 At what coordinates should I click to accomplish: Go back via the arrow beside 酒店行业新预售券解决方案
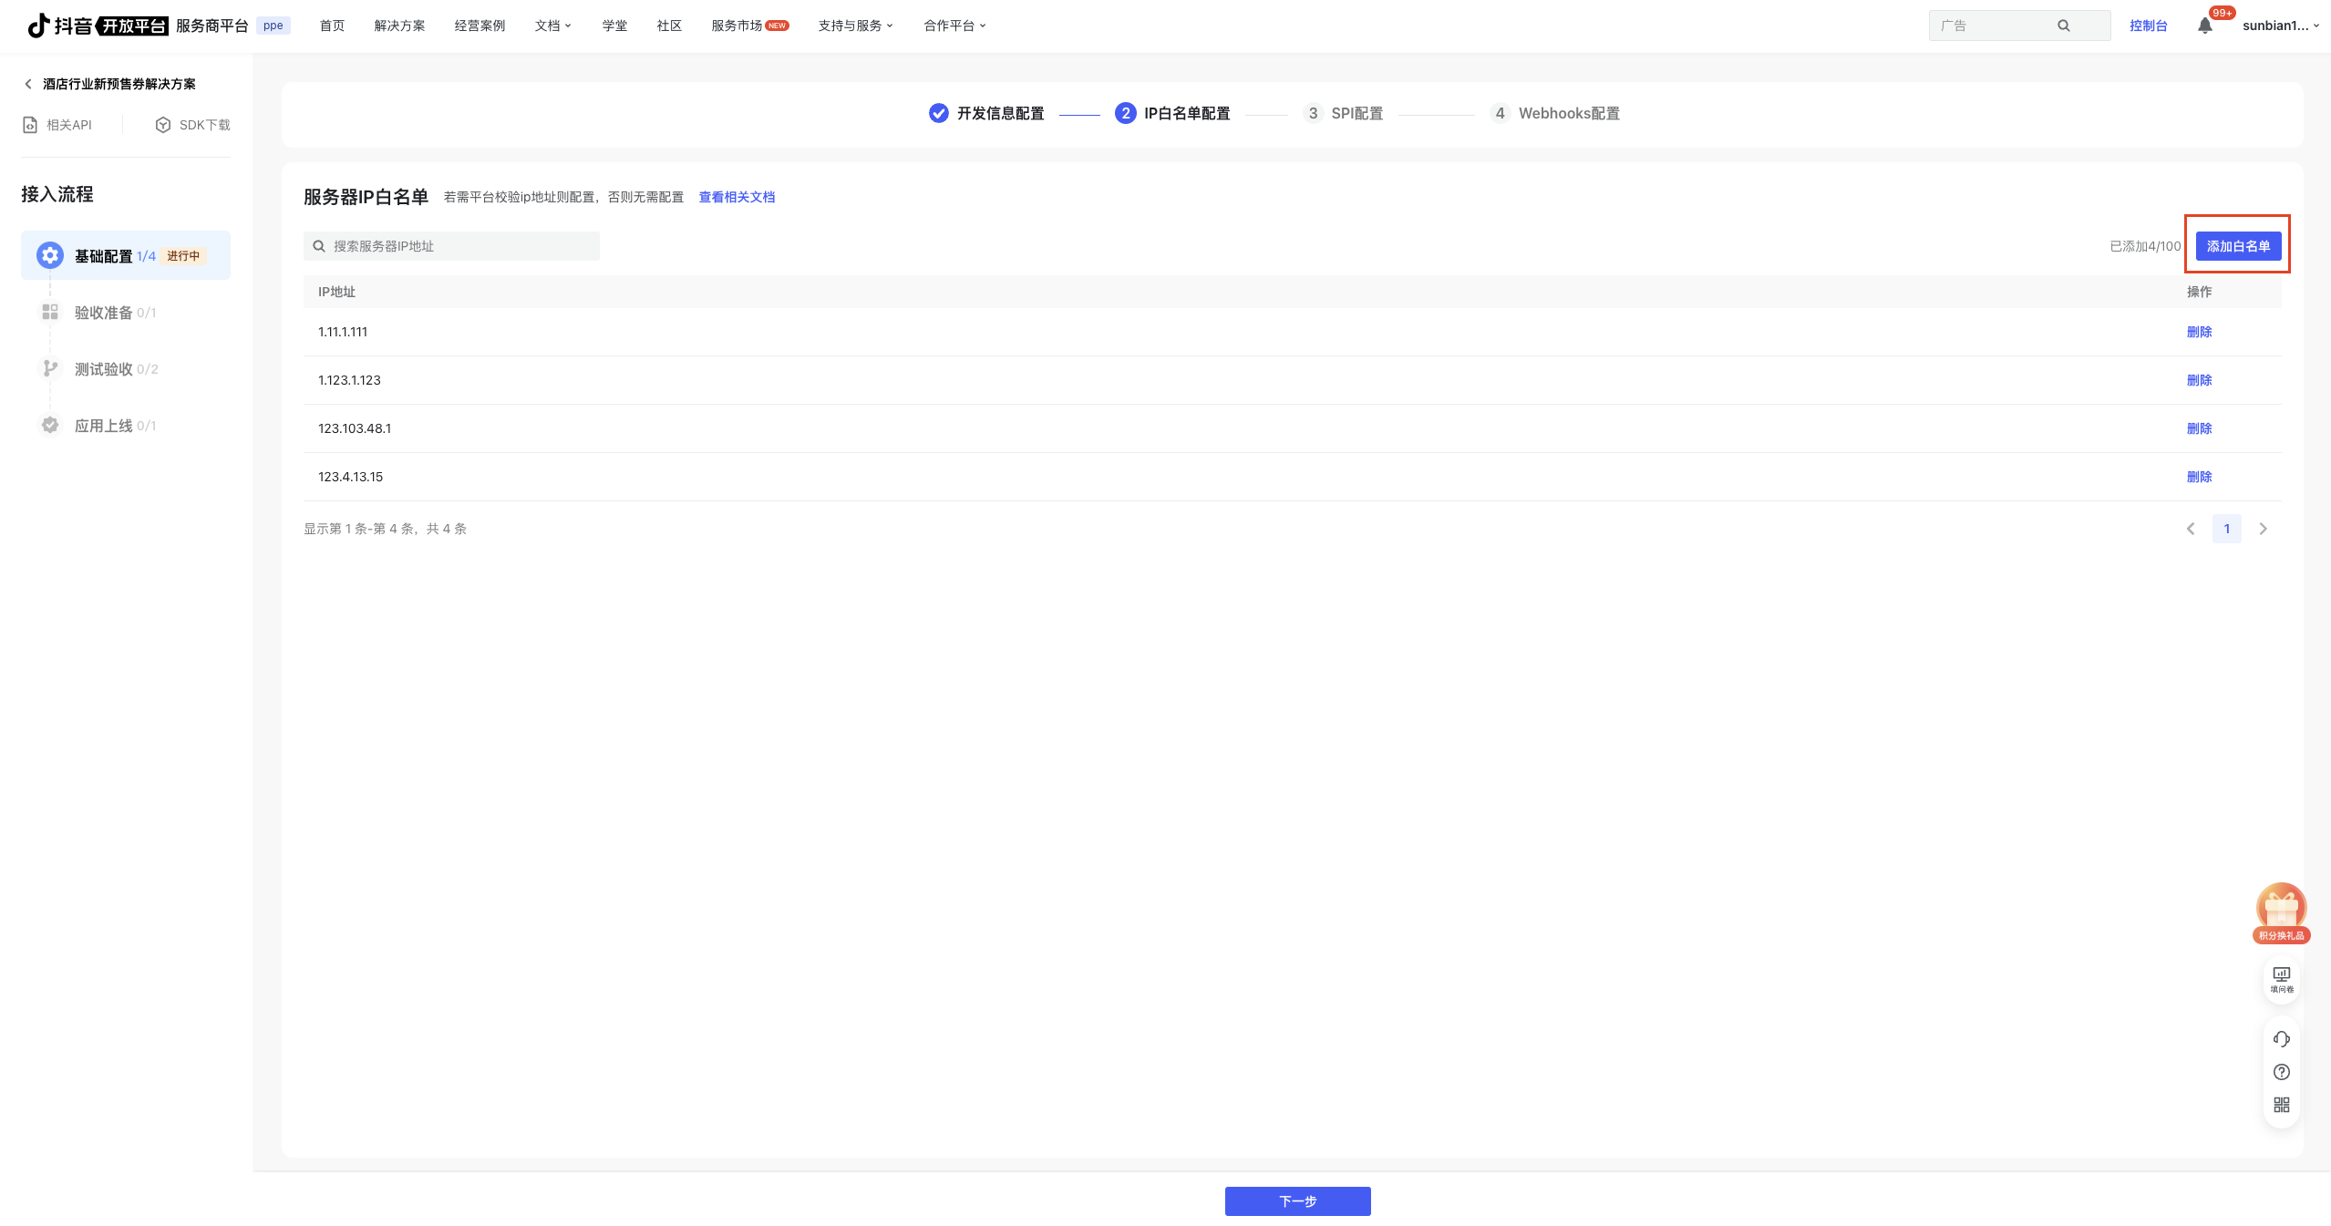pos(28,84)
